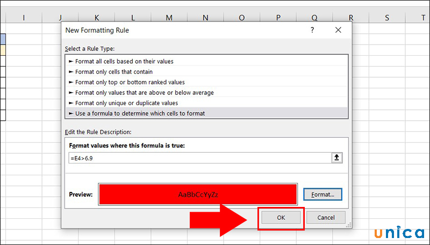
Task: Select column K header
Action: (x=97, y=18)
